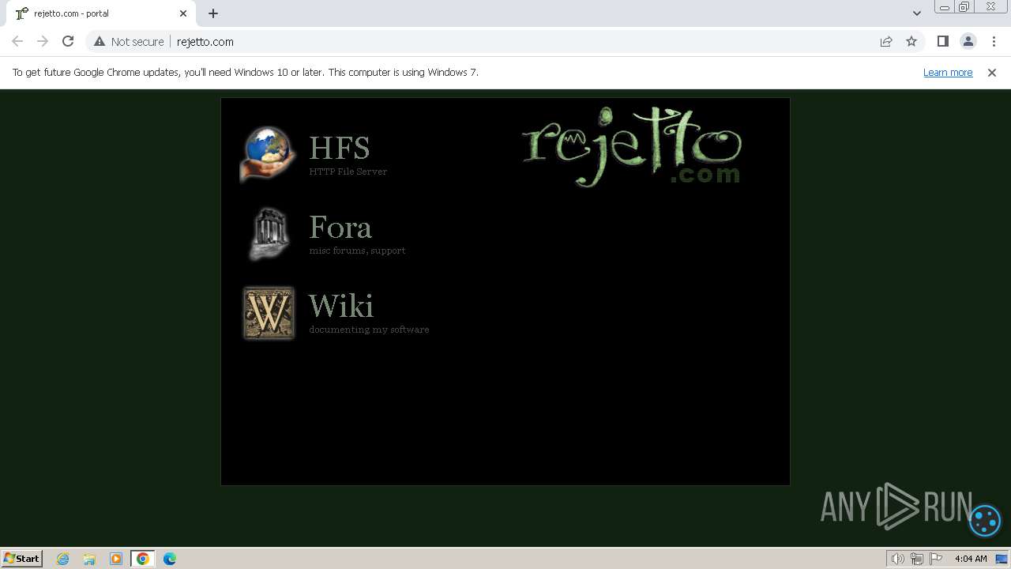Launch Internet Explorer from taskbar
The height and width of the screenshot is (569, 1011).
tap(63, 559)
